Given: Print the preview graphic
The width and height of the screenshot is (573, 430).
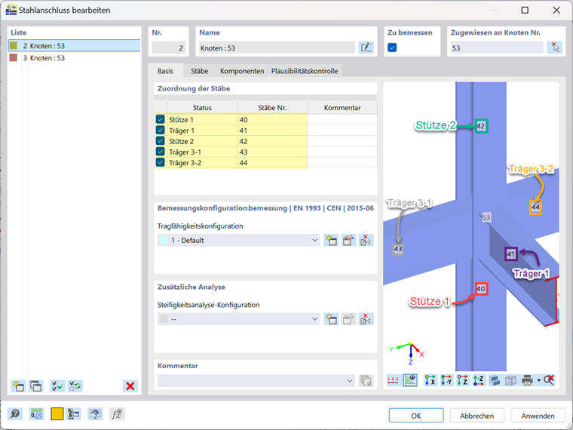Looking at the screenshot, I should click(527, 380).
